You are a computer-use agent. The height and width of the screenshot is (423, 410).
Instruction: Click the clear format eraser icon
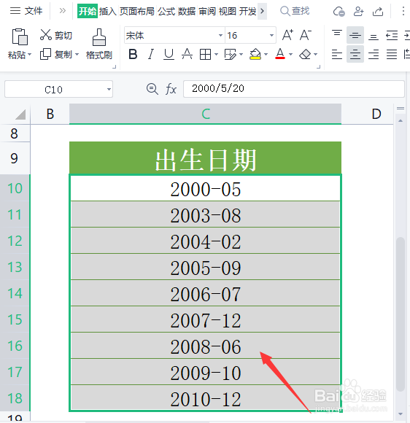click(305, 54)
